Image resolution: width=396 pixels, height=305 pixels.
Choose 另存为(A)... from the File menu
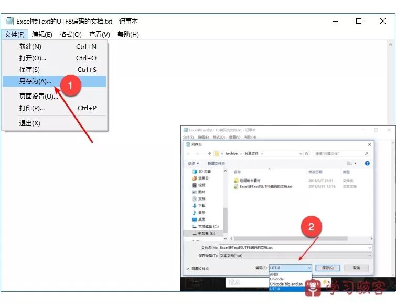(x=54, y=81)
